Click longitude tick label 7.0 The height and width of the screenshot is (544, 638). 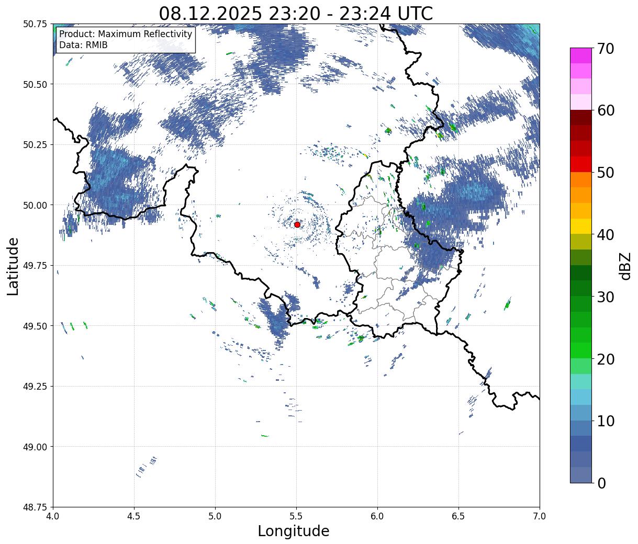click(x=540, y=516)
